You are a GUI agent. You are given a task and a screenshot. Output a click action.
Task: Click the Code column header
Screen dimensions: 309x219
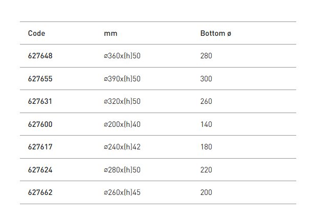37,33
